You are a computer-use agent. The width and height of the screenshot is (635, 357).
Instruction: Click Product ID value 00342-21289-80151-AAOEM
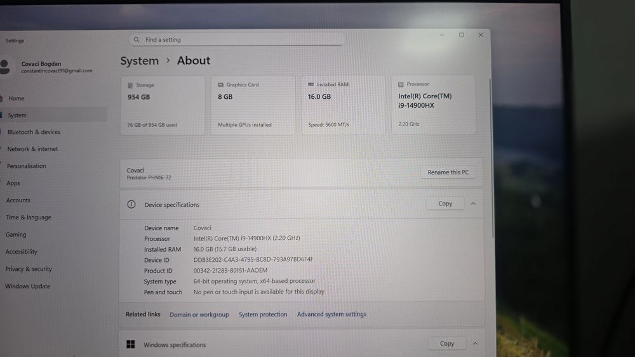click(x=231, y=271)
